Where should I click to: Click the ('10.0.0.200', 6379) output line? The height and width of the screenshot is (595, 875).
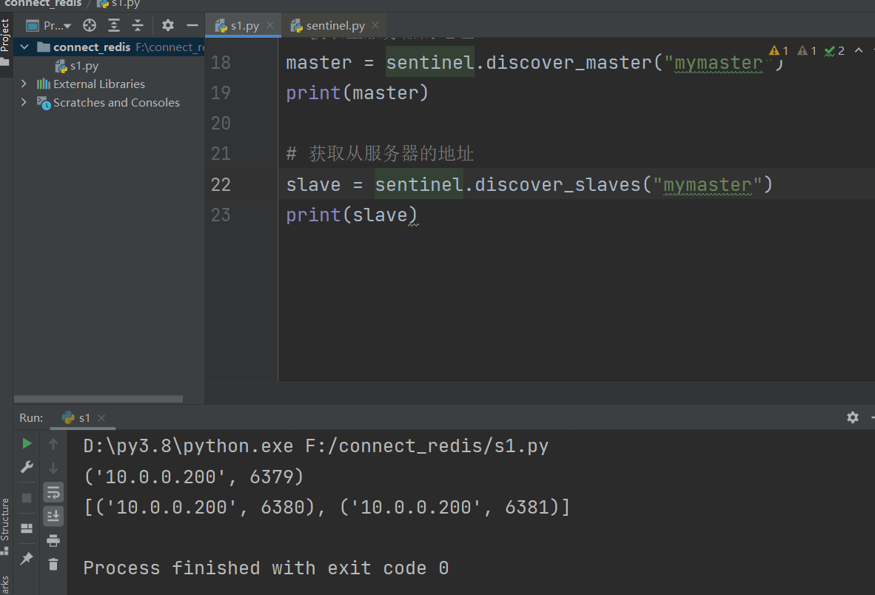pos(194,477)
